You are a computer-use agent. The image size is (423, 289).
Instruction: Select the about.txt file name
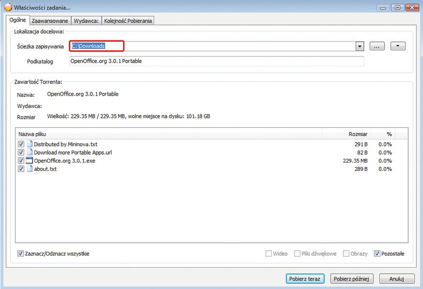click(46, 169)
